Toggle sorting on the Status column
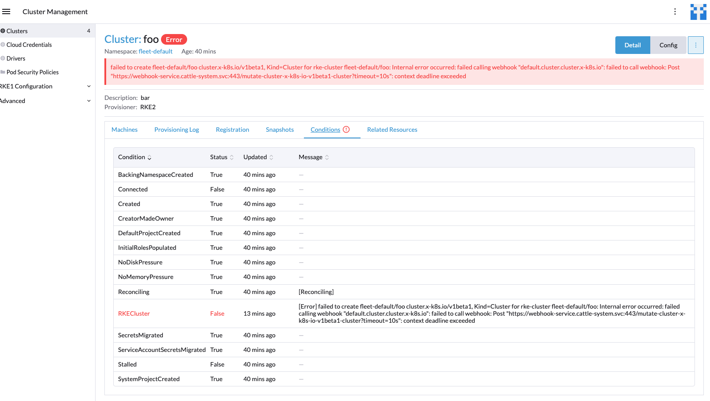Image resolution: width=710 pixels, height=401 pixels. pos(231,157)
